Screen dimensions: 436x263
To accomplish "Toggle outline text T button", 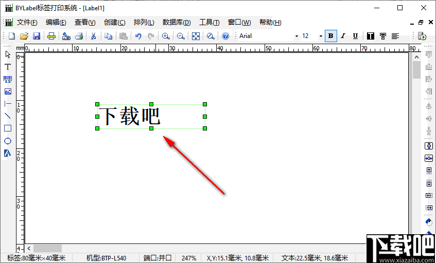I will (x=383, y=36).
